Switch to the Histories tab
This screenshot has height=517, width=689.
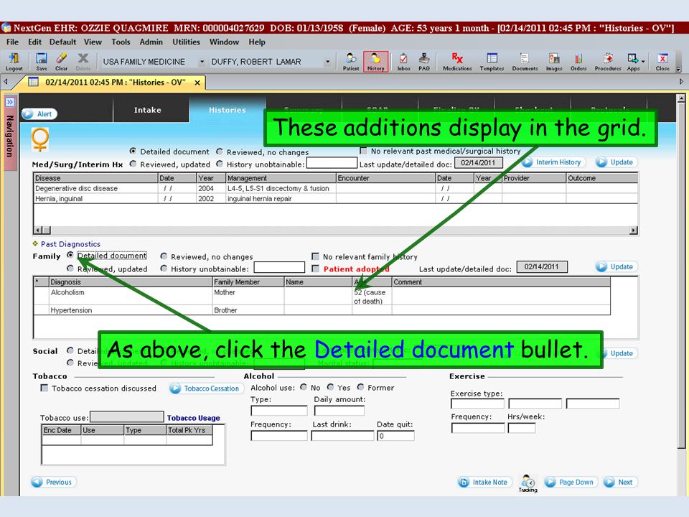[228, 110]
